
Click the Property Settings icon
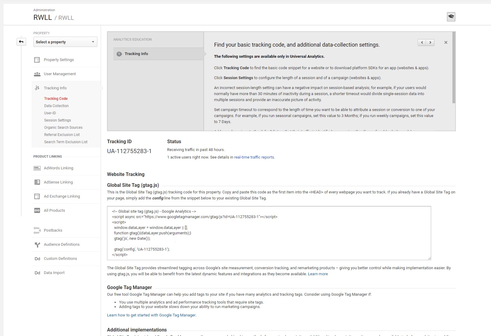[x=37, y=60]
